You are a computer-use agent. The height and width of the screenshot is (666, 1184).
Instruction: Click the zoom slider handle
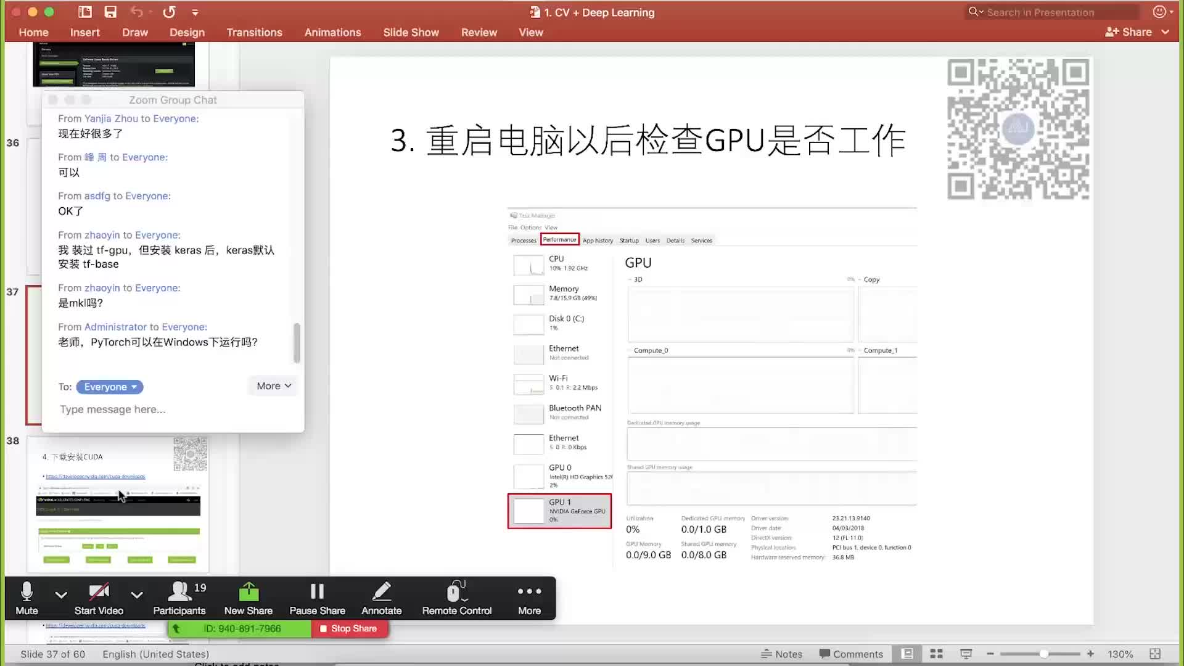(x=1043, y=654)
